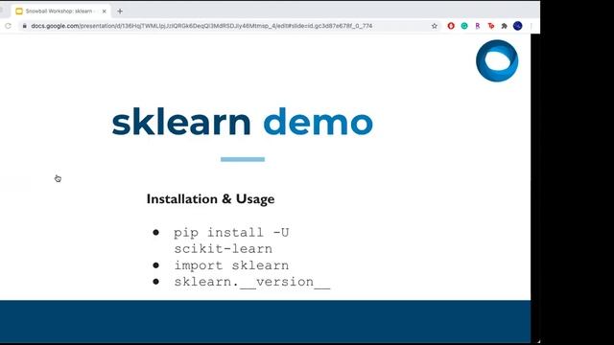
Task: Close the Snowball Workshop tab
Action: click(105, 11)
